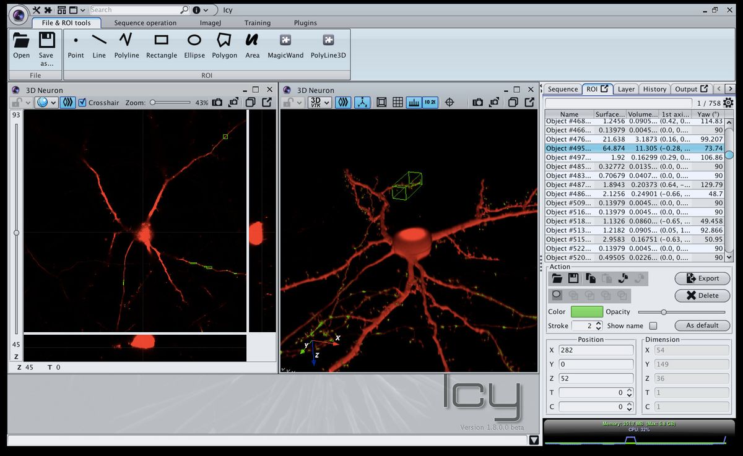Toggle the grid overlay in the 3D viewer

397,103
